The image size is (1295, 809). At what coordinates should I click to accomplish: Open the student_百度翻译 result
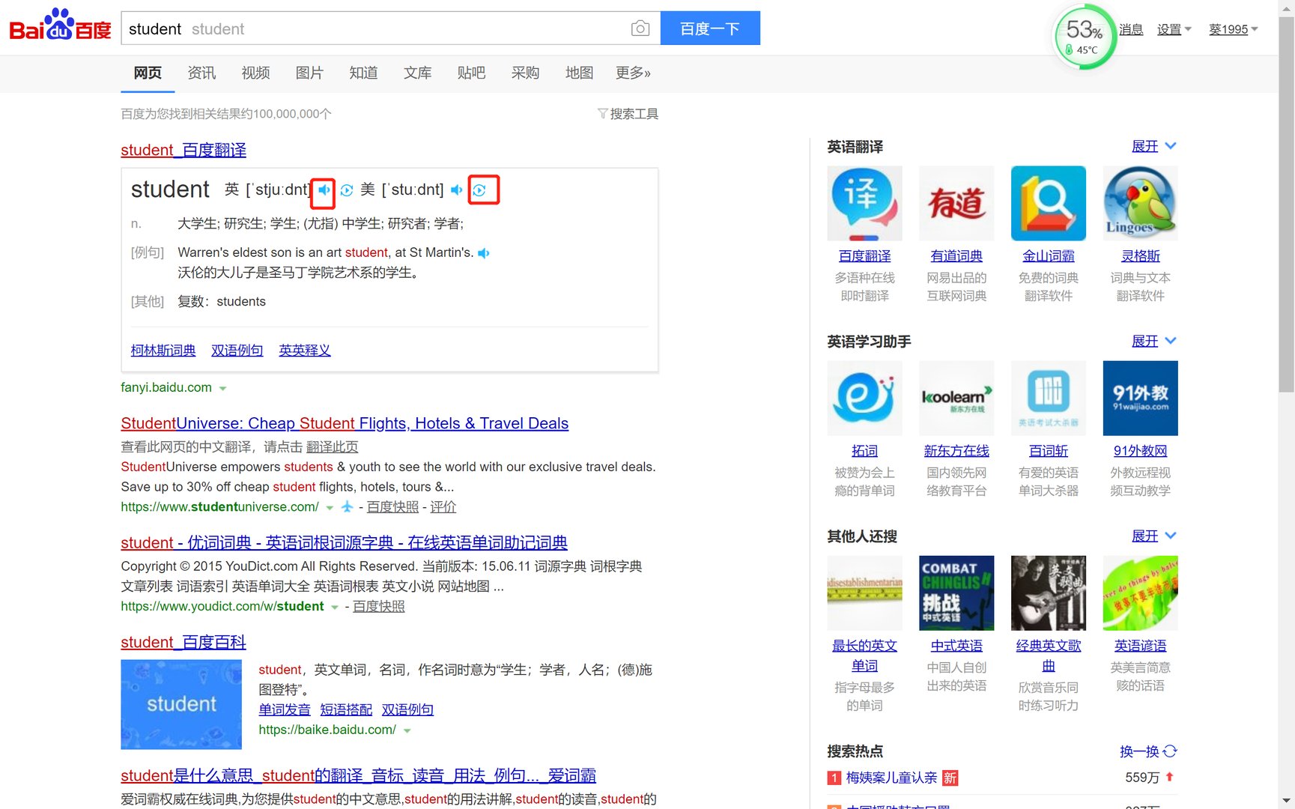pyautogui.click(x=184, y=150)
